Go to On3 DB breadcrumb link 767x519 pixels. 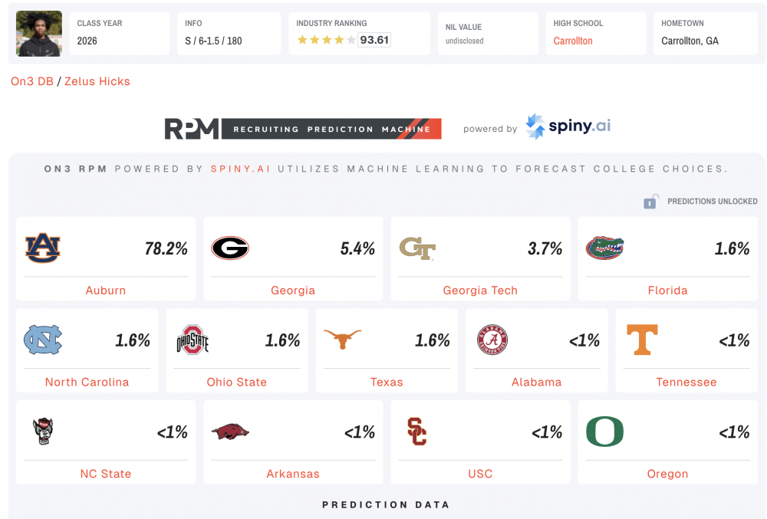coord(32,81)
